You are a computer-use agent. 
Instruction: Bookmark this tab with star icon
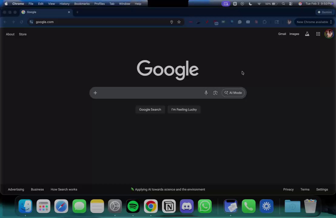179,22
